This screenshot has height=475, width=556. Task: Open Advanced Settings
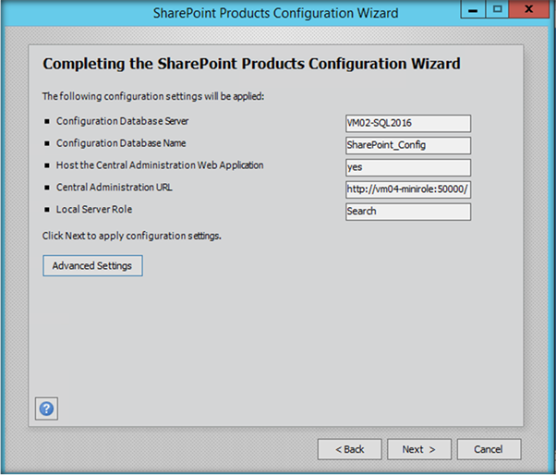(92, 266)
